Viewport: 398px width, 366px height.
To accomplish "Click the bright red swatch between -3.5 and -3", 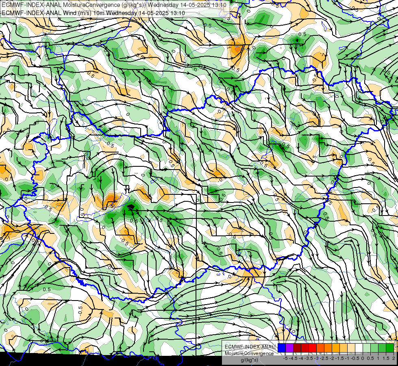I will [x=313, y=348].
